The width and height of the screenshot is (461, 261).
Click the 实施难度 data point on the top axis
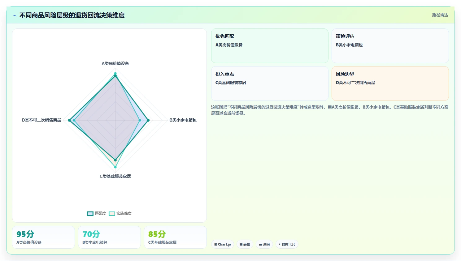click(115, 74)
